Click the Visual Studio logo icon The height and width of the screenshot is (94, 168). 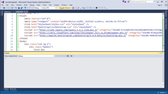pos(3,2)
